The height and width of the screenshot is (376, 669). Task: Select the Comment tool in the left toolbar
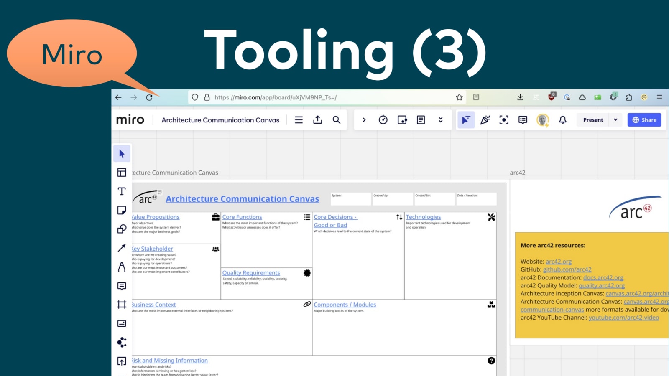click(122, 286)
